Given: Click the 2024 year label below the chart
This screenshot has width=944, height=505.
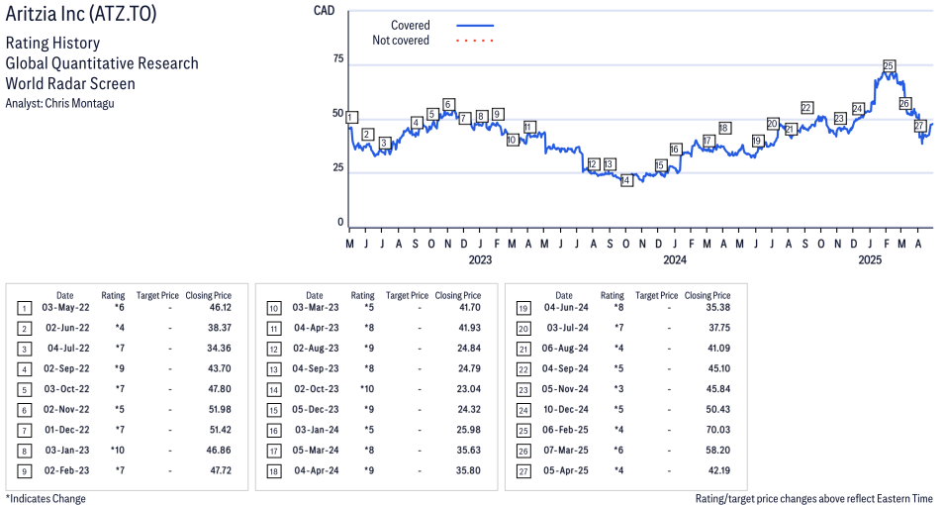Looking at the screenshot, I should click(x=675, y=259).
